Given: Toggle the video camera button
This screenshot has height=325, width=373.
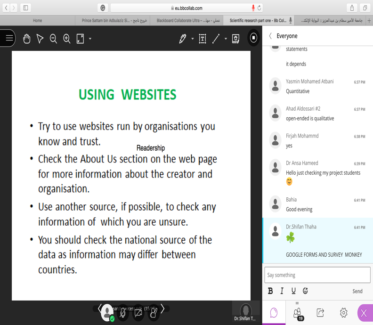Looking at the screenshot, I should (x=138, y=312).
